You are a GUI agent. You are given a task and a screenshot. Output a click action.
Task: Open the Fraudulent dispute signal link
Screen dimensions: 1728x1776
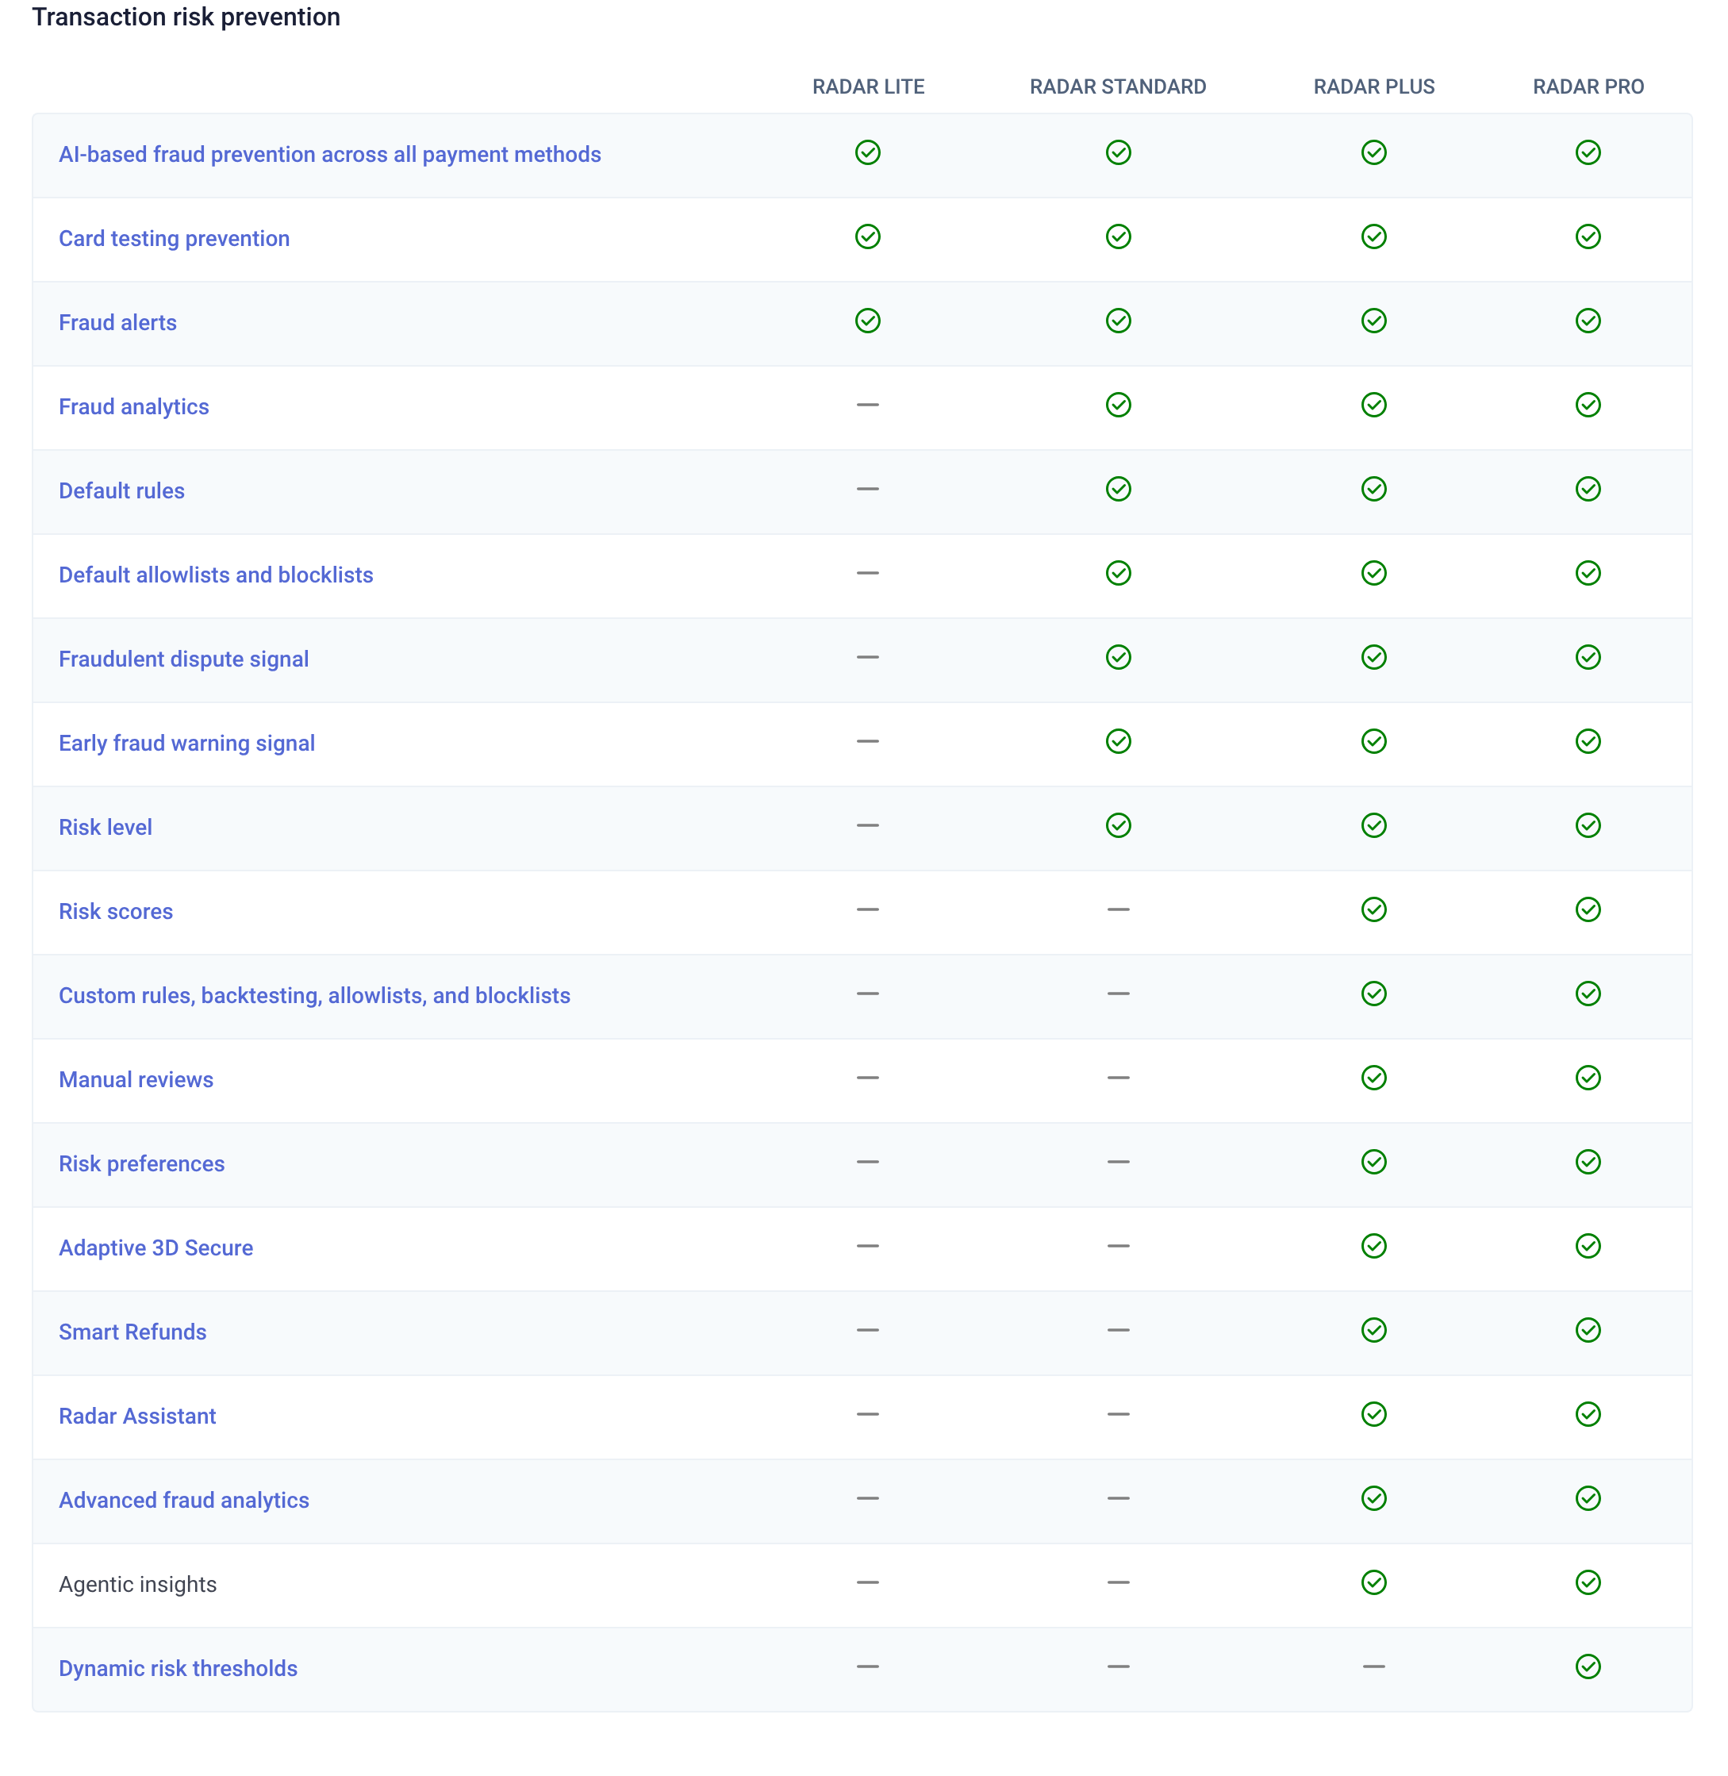click(184, 659)
